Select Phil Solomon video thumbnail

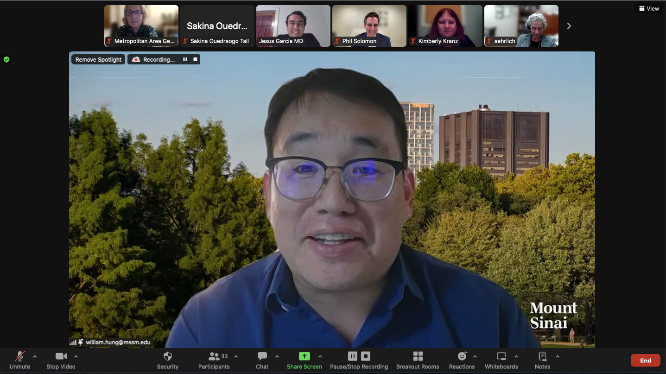[x=369, y=26]
